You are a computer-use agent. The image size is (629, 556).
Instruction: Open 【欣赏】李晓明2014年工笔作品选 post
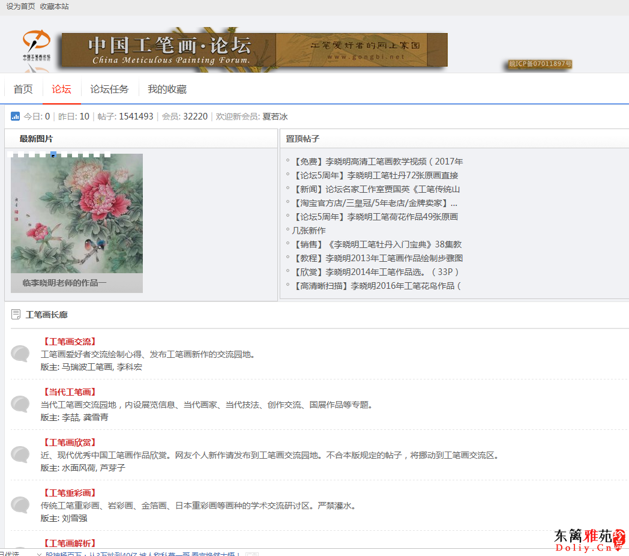376,272
